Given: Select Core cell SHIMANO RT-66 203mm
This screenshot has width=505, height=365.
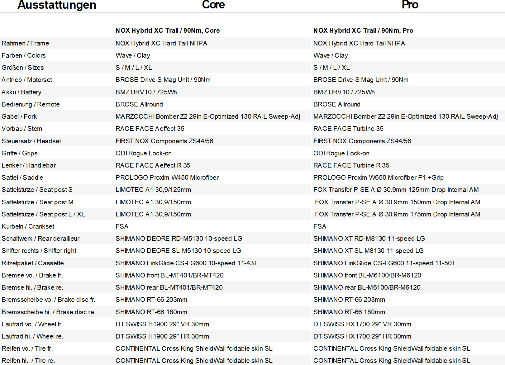Looking at the screenshot, I should [x=151, y=300].
